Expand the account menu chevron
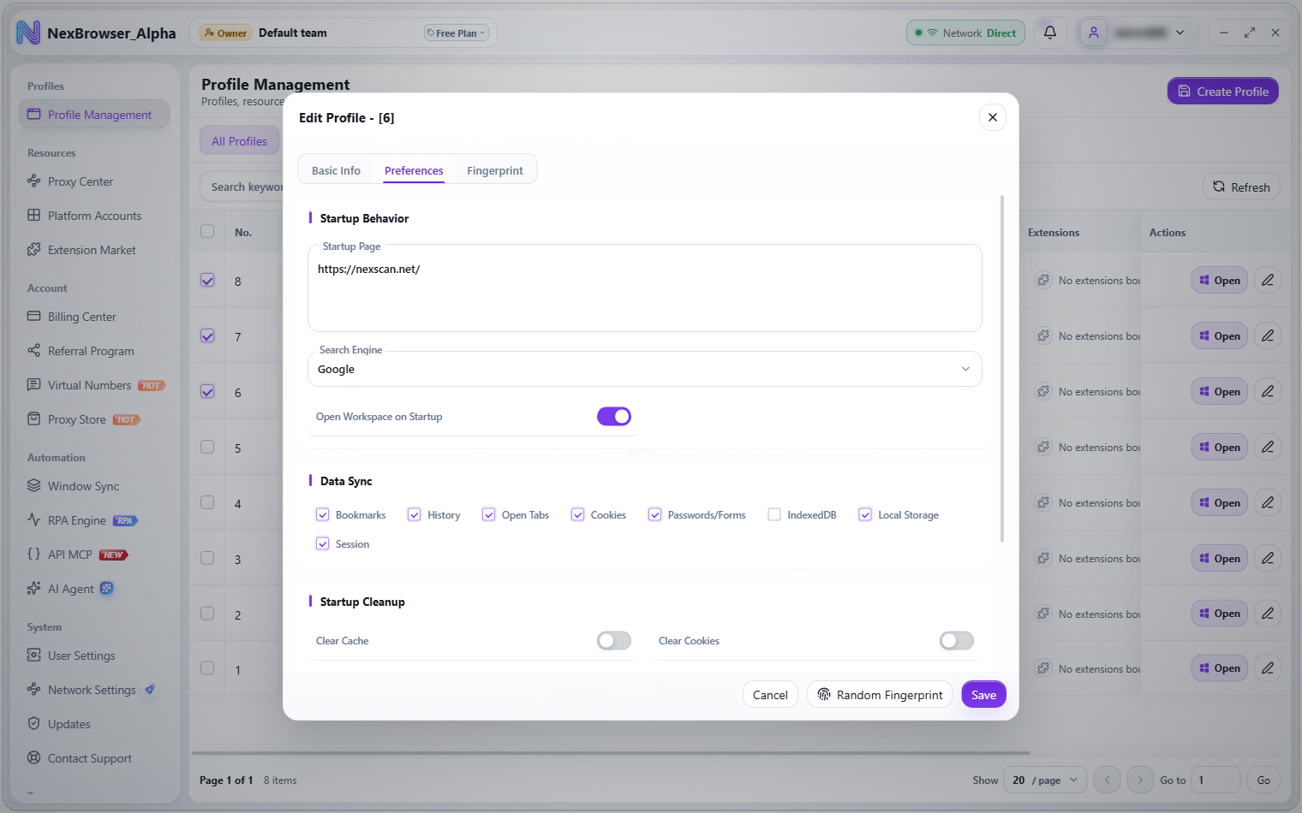This screenshot has width=1302, height=813. click(1180, 33)
